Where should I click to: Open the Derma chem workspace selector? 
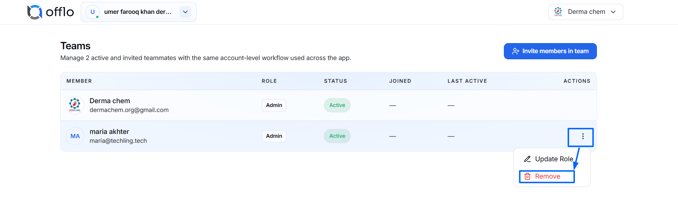[585, 12]
